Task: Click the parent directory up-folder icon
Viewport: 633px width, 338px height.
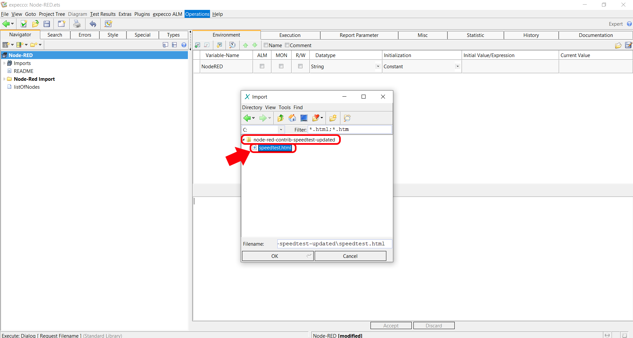Action: click(x=281, y=118)
